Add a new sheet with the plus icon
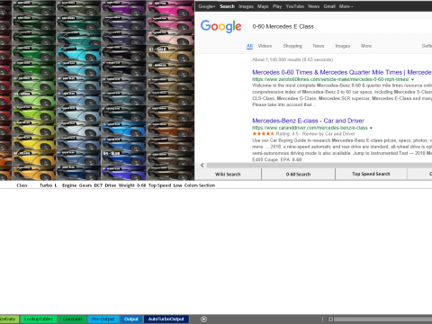This screenshot has width=432, height=324. pyautogui.click(x=203, y=319)
